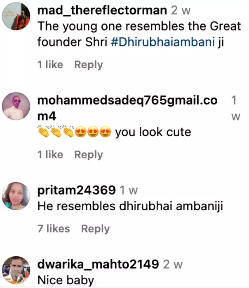Click the mad_thereflectorman username
This screenshot has height=288, width=249.
click(x=102, y=10)
